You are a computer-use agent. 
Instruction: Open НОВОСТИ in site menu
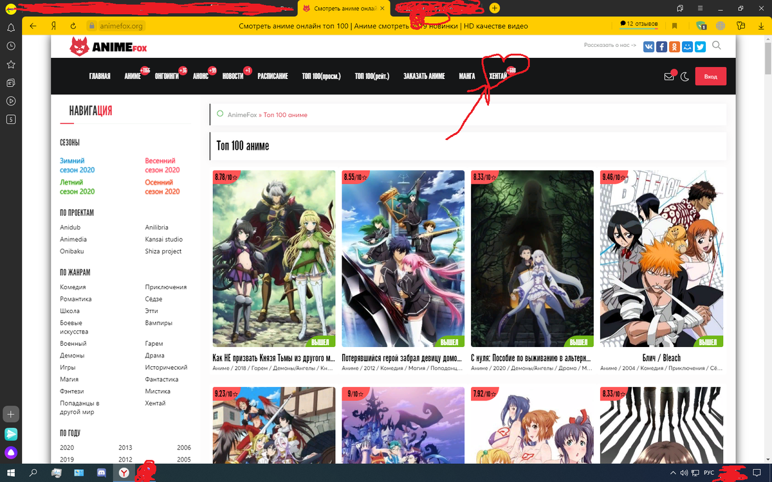click(233, 76)
